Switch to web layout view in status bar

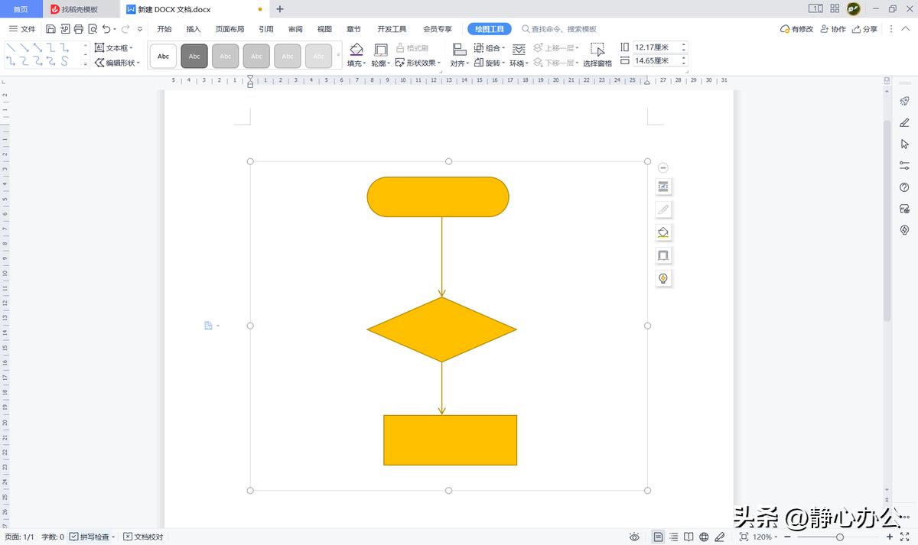point(704,537)
